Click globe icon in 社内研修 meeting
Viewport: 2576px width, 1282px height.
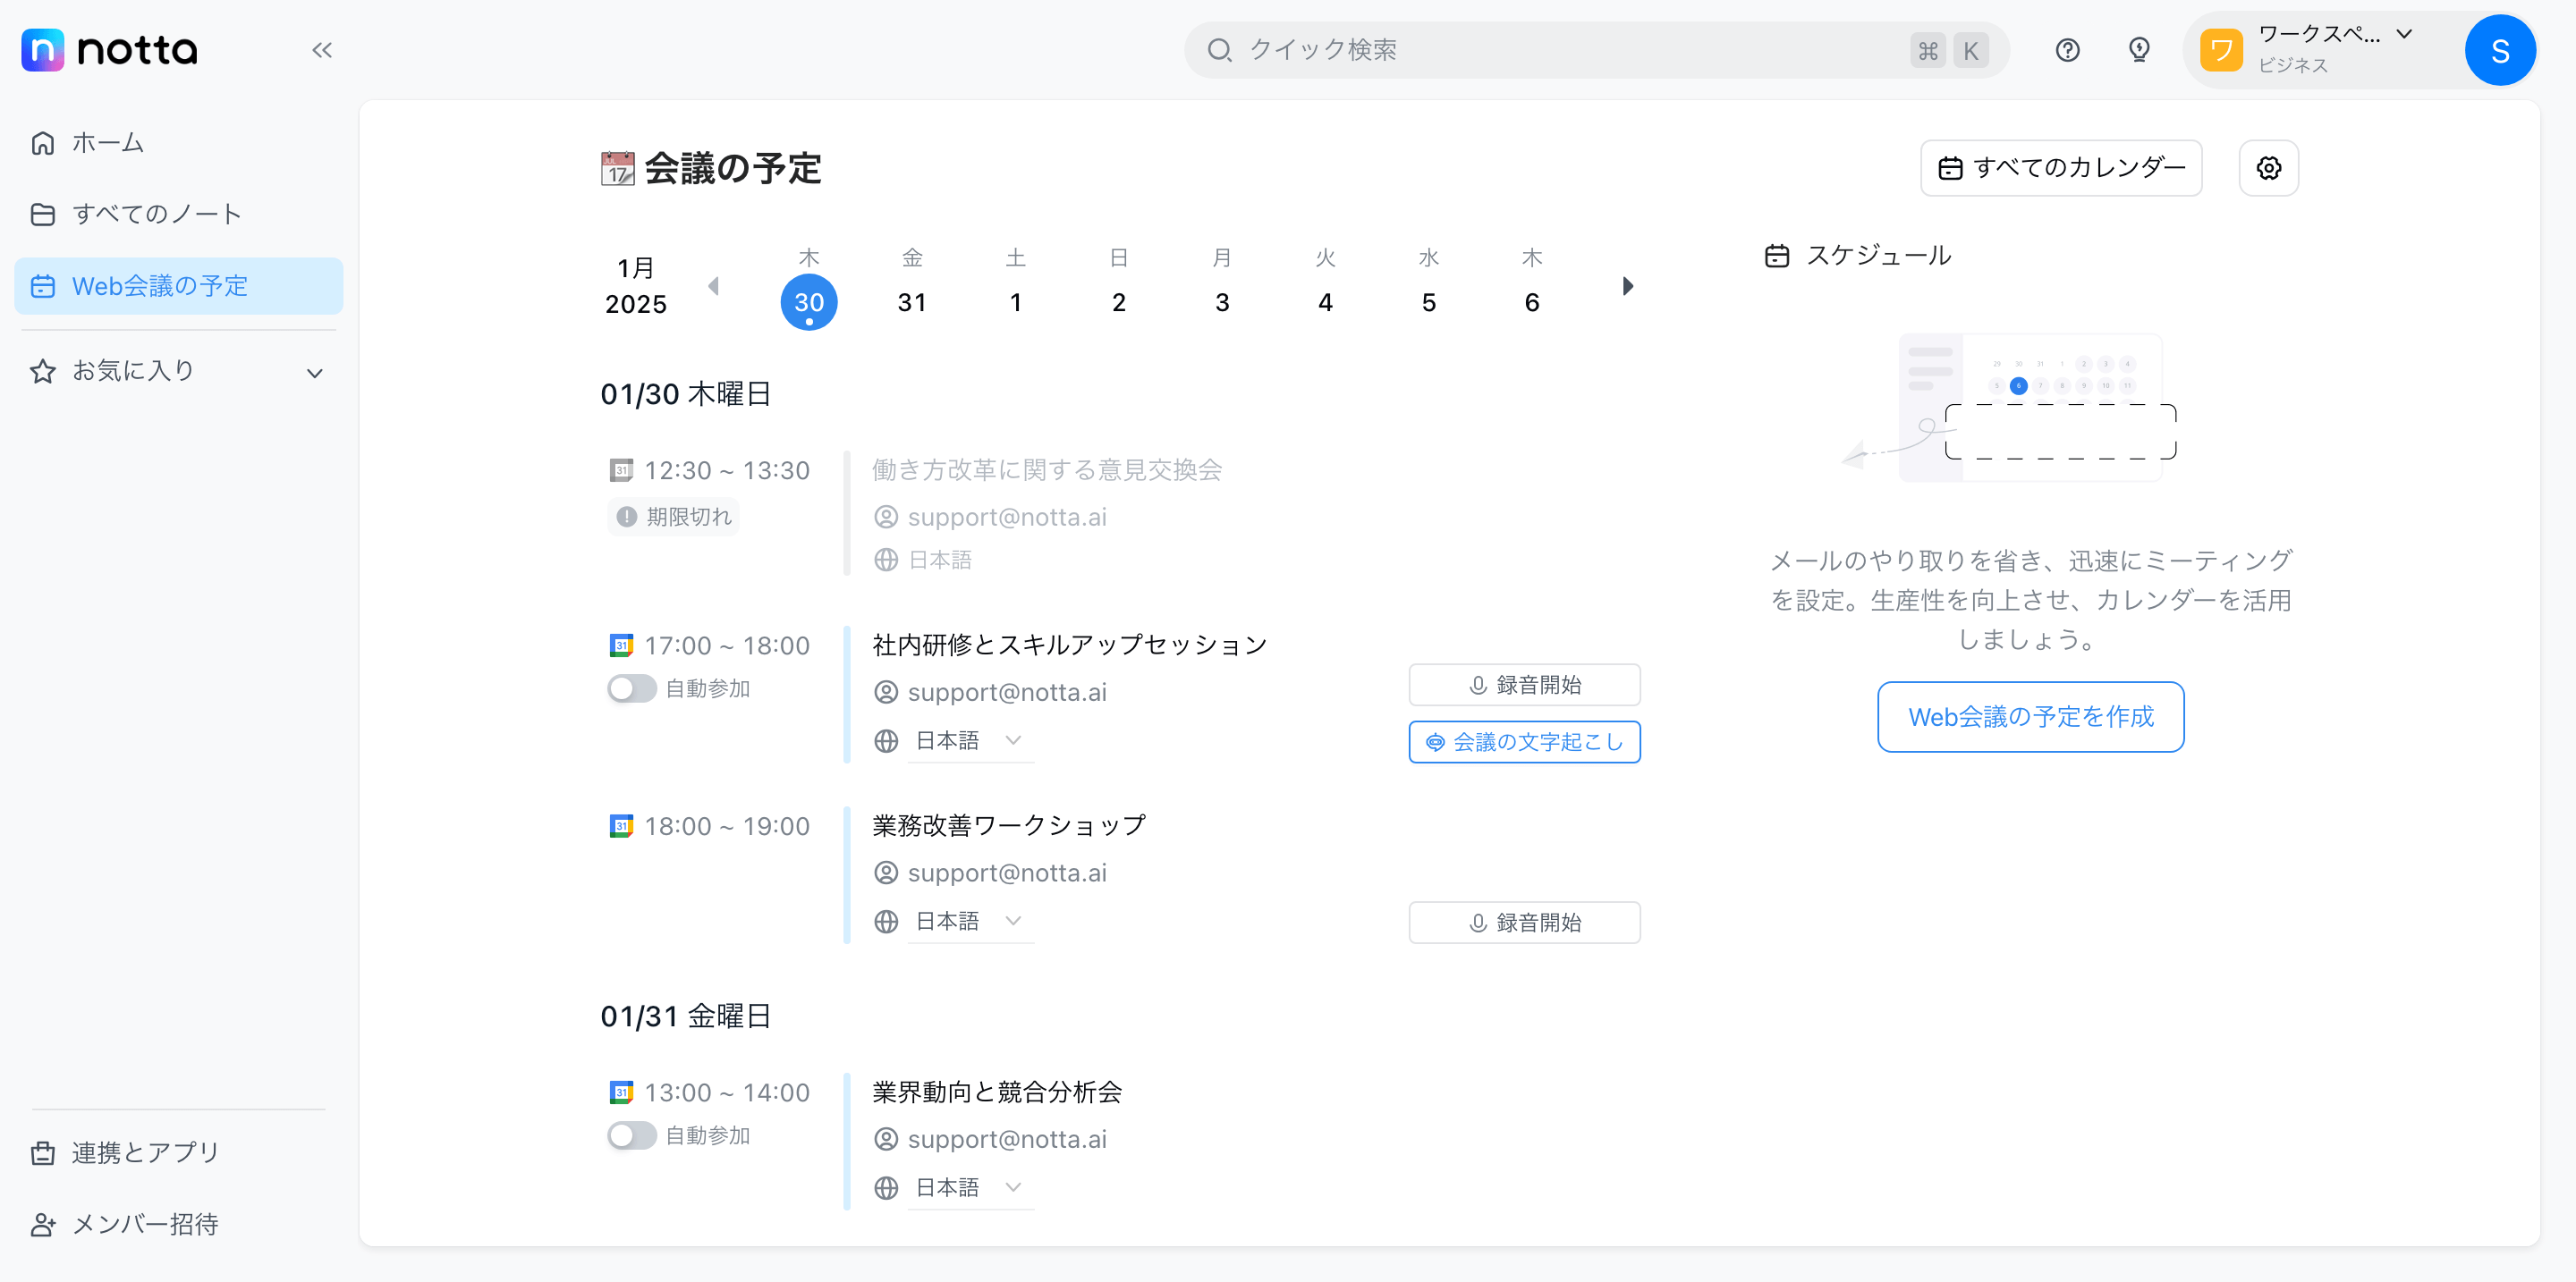886,740
